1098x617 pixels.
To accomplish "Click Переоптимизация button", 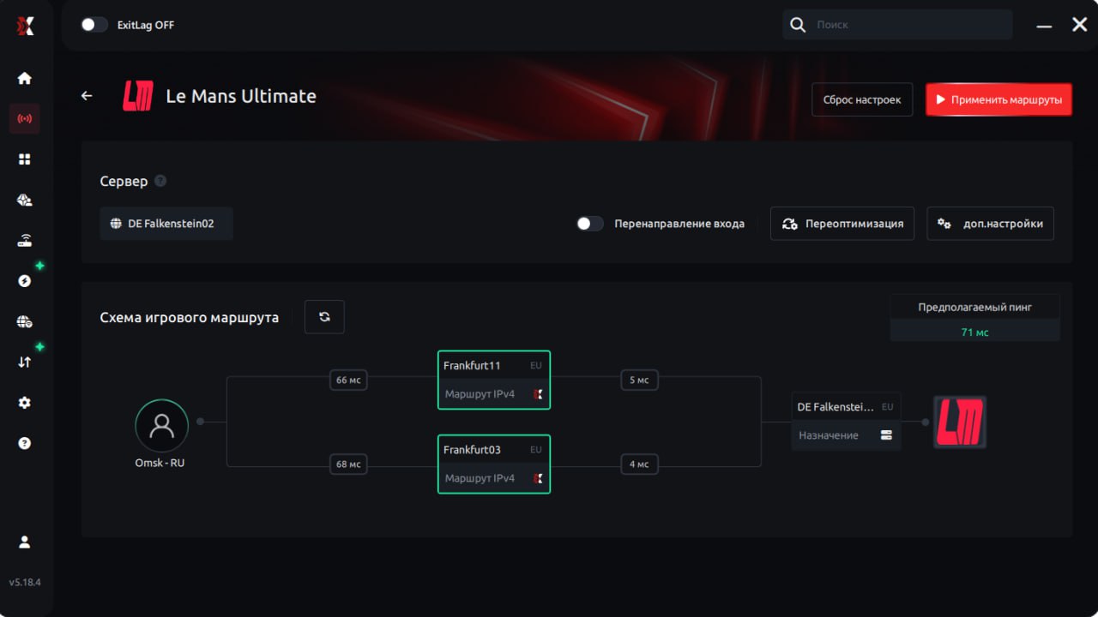I will [x=842, y=224].
